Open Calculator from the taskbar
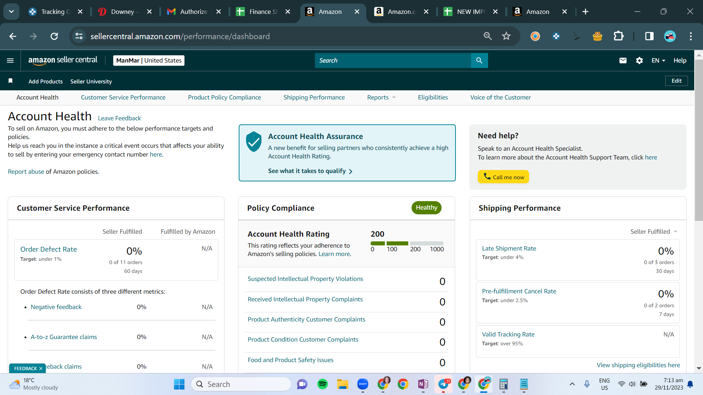The image size is (703, 395). [x=504, y=384]
